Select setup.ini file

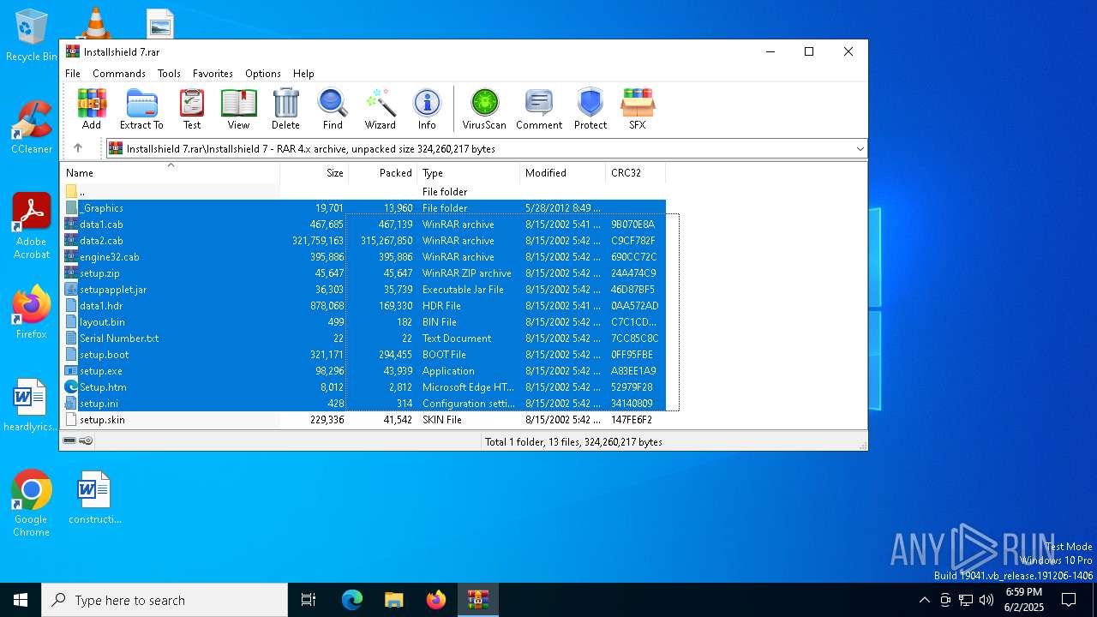(x=363, y=403)
